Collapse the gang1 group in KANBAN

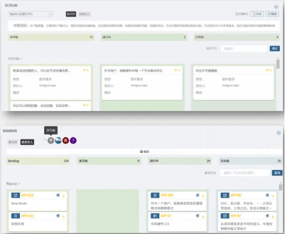click(13, 184)
